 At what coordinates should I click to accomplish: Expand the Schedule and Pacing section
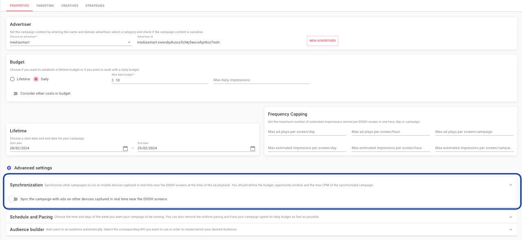coord(511,217)
